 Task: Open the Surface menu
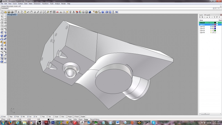point(20,4)
